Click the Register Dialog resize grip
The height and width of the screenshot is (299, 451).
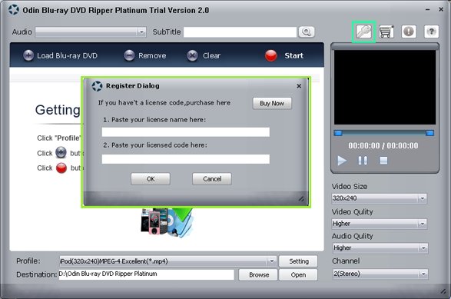tap(301, 198)
